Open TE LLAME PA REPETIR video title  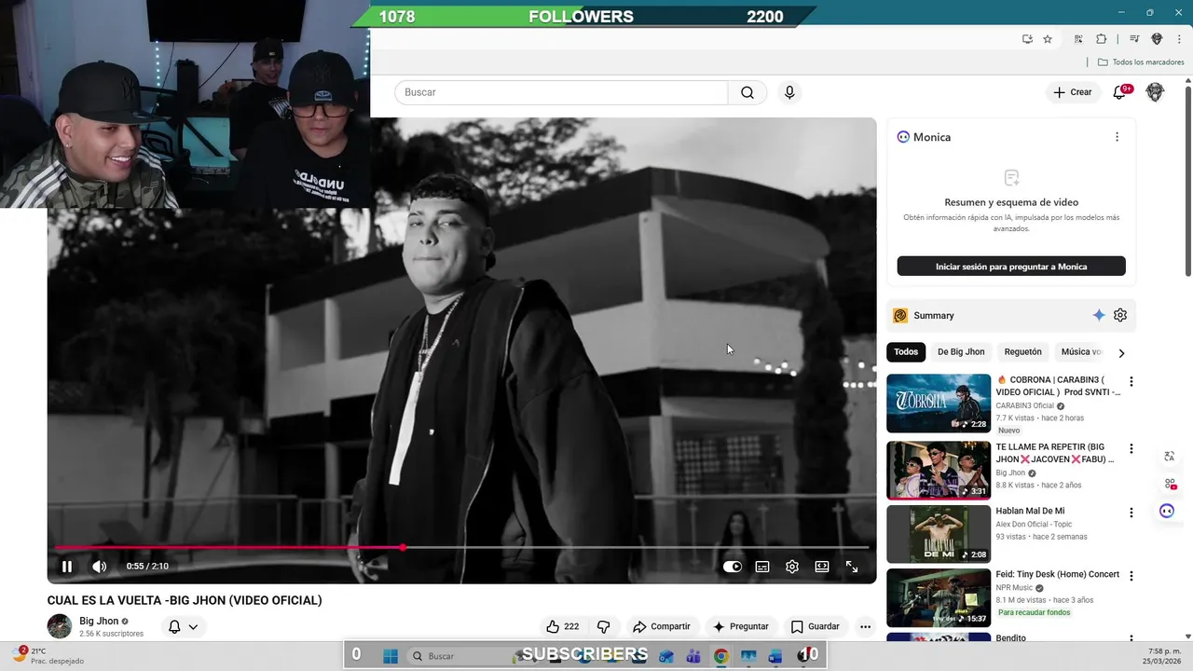pyautogui.click(x=1054, y=453)
